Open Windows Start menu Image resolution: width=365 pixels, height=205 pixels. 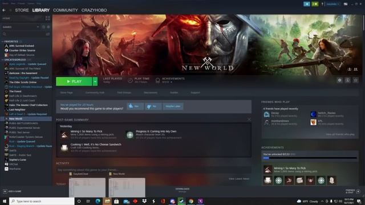point(5,201)
